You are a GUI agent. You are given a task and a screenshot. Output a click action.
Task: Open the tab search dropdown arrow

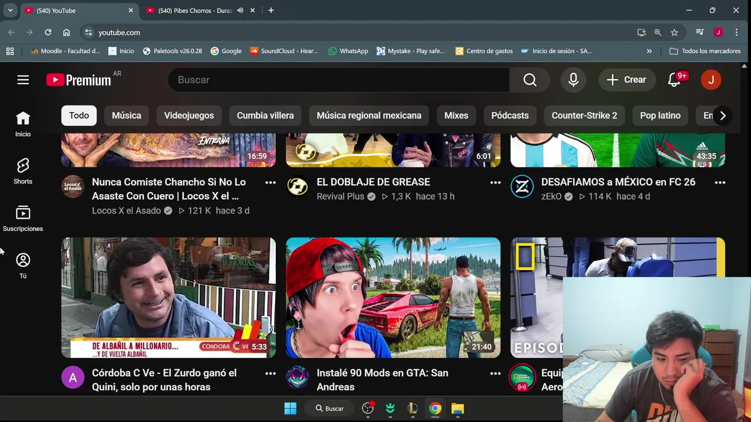pyautogui.click(x=10, y=11)
